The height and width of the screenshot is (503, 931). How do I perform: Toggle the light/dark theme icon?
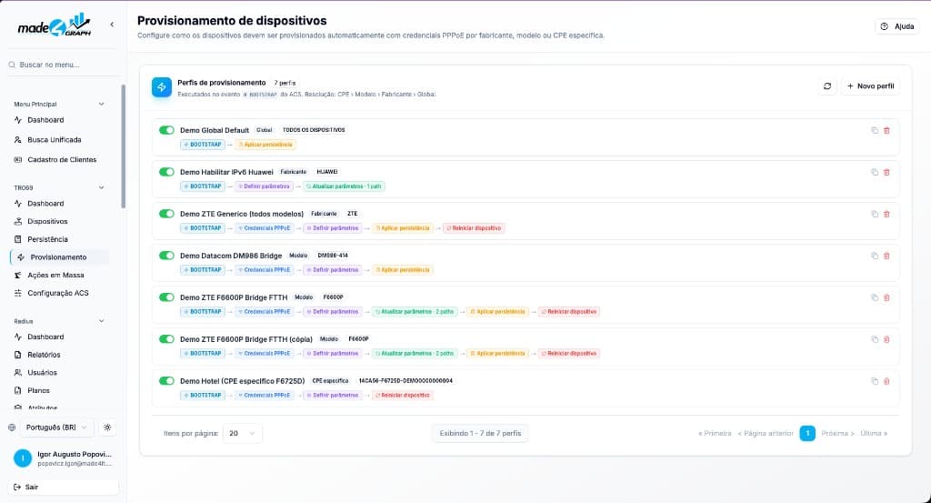[x=107, y=428]
